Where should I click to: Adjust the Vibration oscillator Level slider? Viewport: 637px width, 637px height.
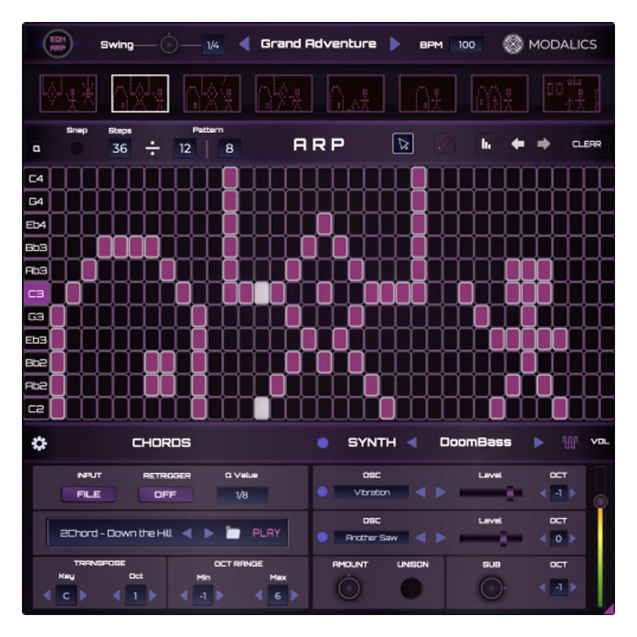point(490,493)
